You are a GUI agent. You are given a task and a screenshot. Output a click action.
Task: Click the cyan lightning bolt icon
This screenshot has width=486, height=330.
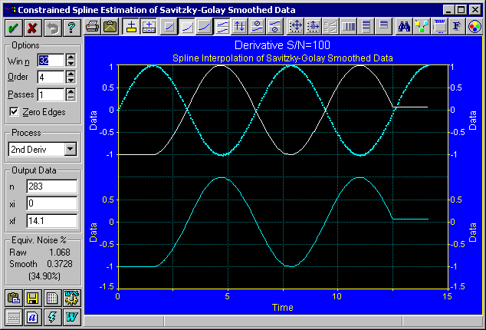(52, 317)
